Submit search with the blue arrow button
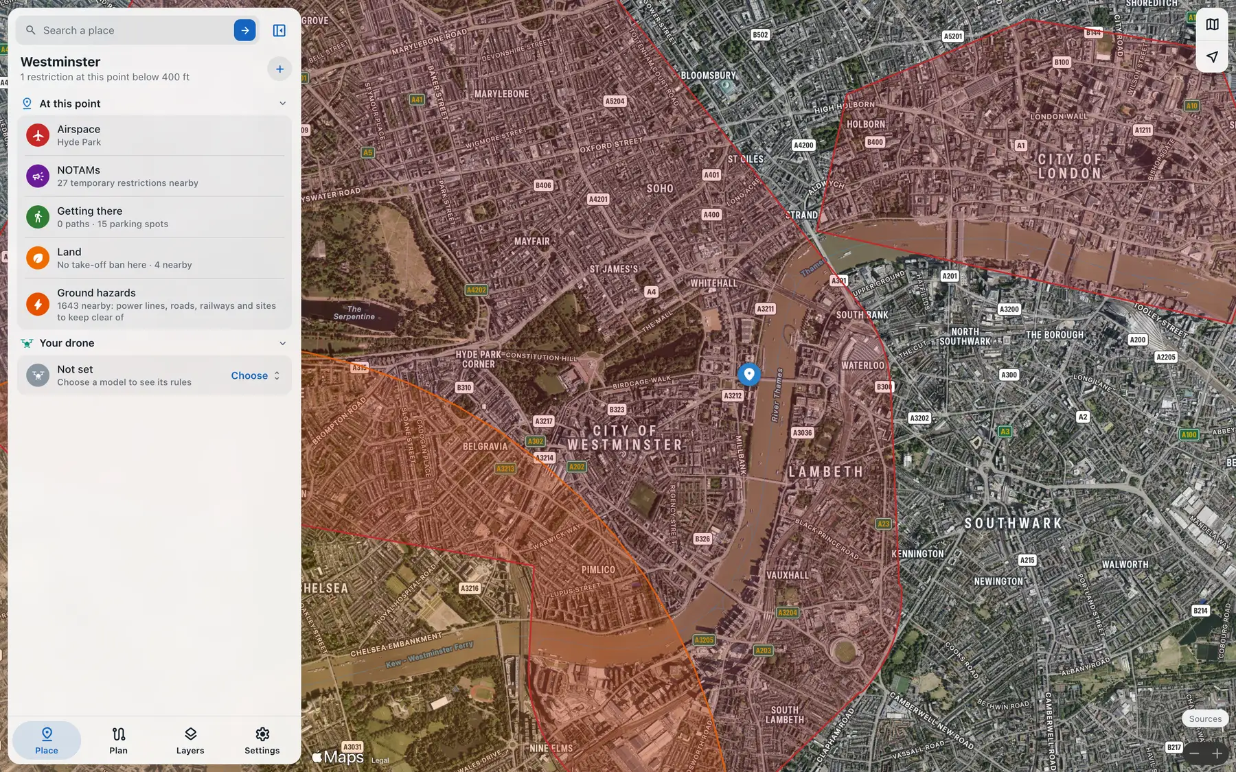Viewport: 1236px width, 772px height. [244, 30]
